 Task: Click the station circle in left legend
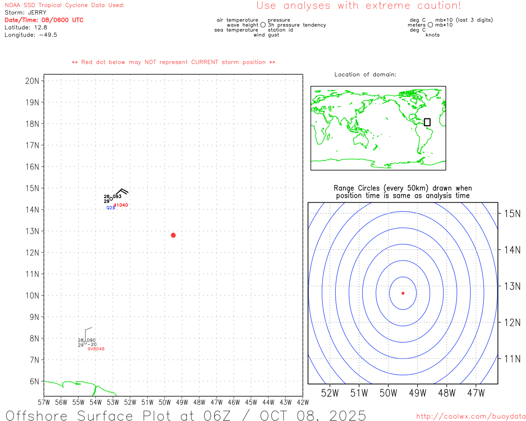[x=263, y=25]
